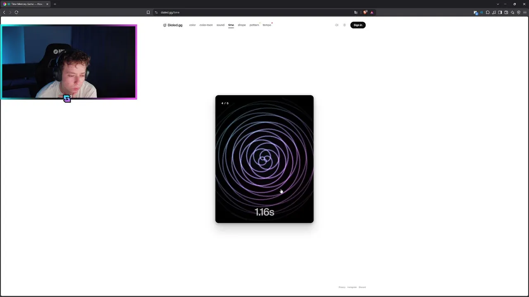Toggle light/dark theme sun icon

[344, 25]
